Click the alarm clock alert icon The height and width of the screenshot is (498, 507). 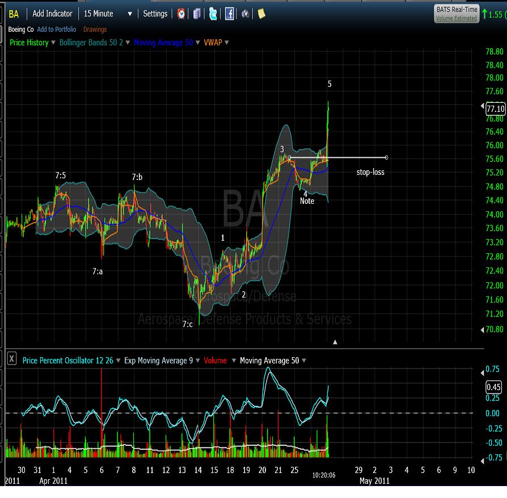click(181, 14)
